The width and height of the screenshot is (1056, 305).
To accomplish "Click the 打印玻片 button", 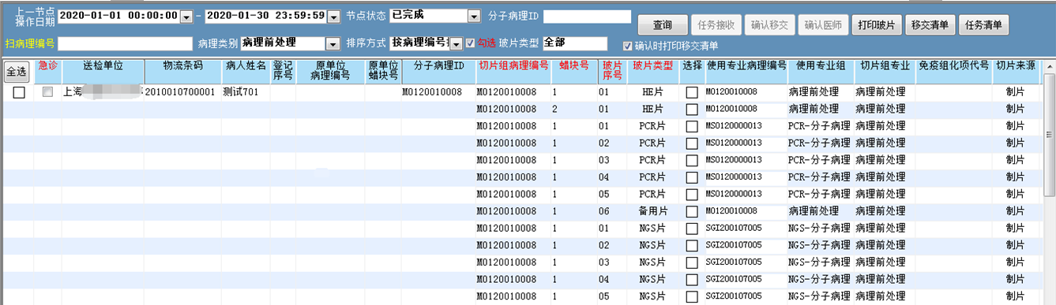I will coord(877,24).
